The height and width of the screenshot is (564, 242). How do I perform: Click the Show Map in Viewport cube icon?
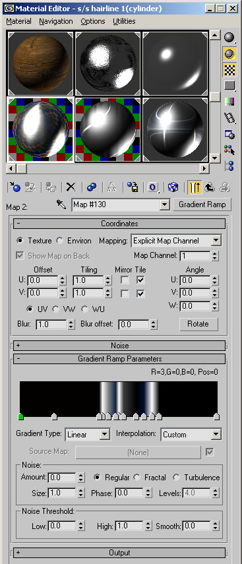(173, 187)
